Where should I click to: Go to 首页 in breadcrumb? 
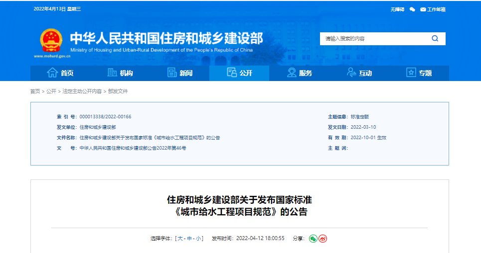35,91
